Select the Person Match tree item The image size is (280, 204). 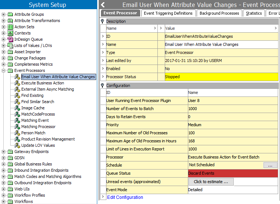(x=33, y=133)
